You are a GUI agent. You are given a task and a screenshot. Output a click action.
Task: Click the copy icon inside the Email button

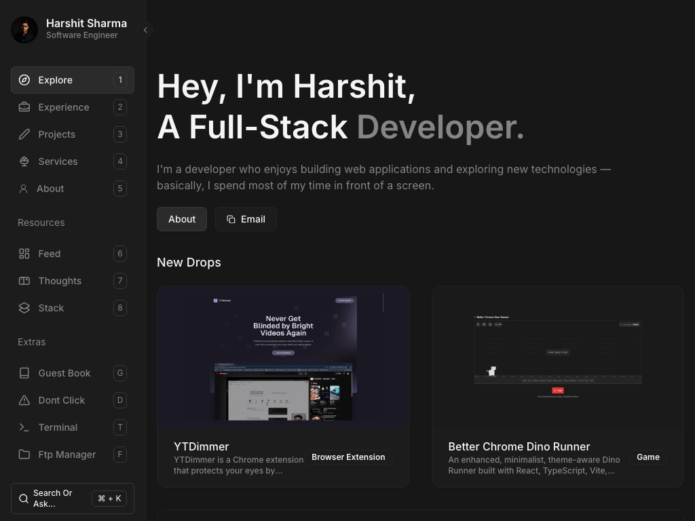pyautogui.click(x=231, y=219)
